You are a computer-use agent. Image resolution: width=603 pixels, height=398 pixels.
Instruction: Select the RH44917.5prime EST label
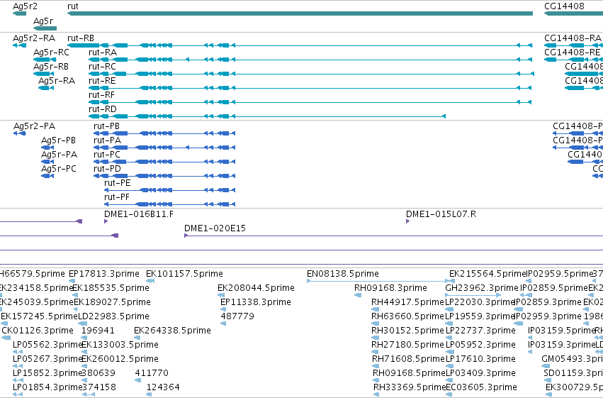click(x=407, y=302)
